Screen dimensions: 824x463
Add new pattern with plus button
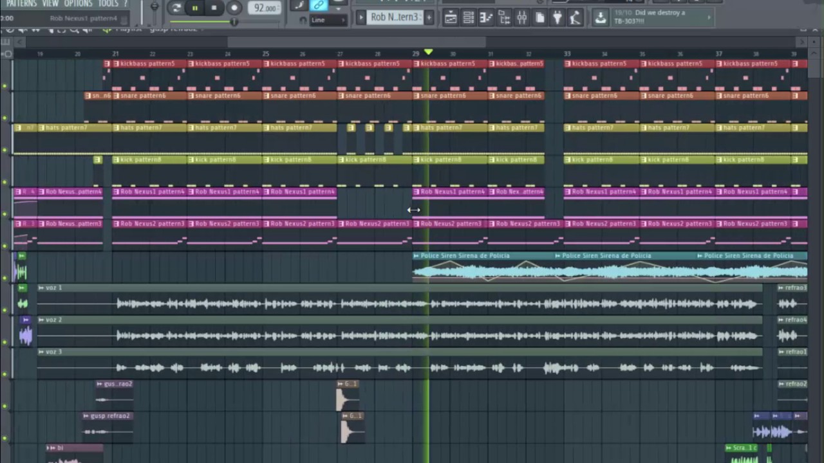tap(429, 17)
